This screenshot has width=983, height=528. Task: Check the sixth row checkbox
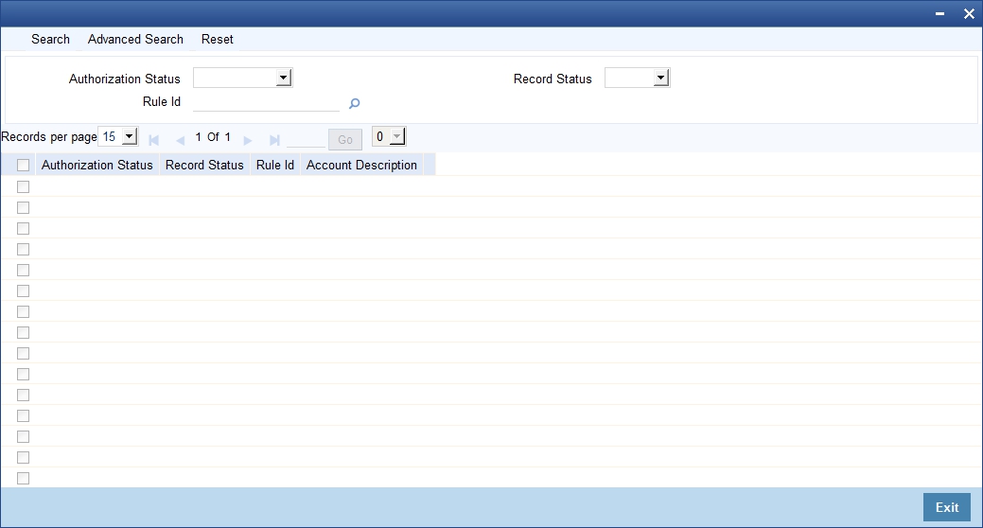(24, 290)
